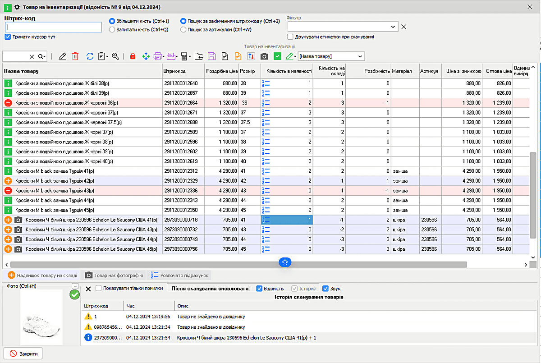Click the pencil edit icon in toolbar

click(62, 56)
